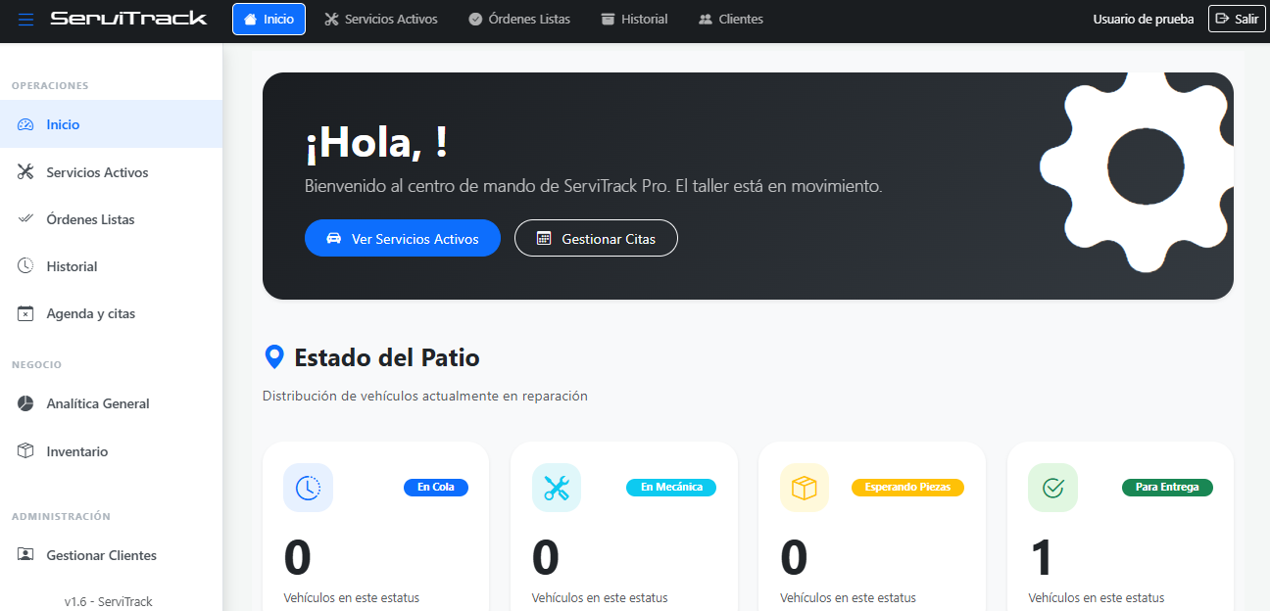Open Gestionar Citas from the banner
The image size is (1270, 611).
596,238
